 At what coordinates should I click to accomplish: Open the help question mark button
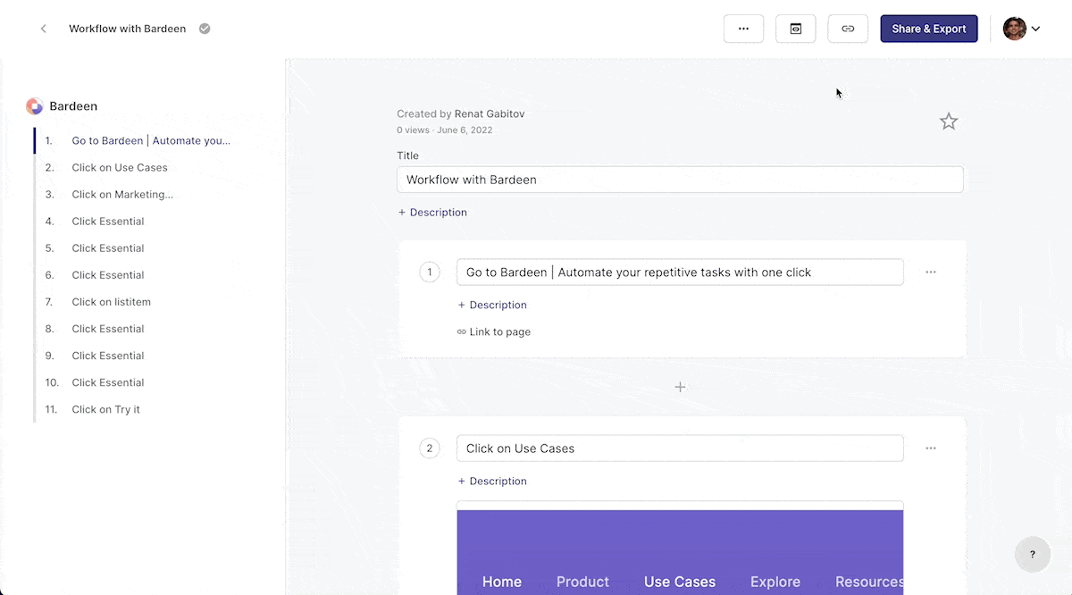pos(1033,554)
